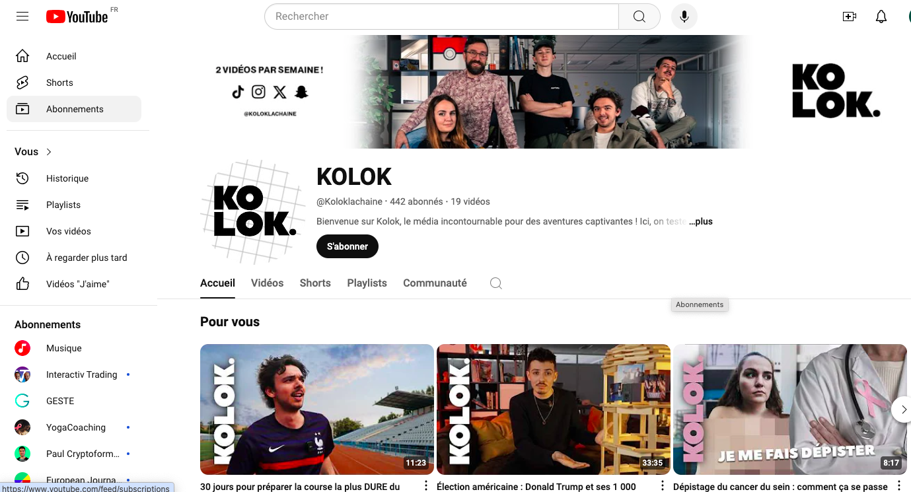This screenshot has height=492, width=911.
Task: Play the JE ME FAIS DÉPISTER video thumbnail
Action: coord(789,409)
